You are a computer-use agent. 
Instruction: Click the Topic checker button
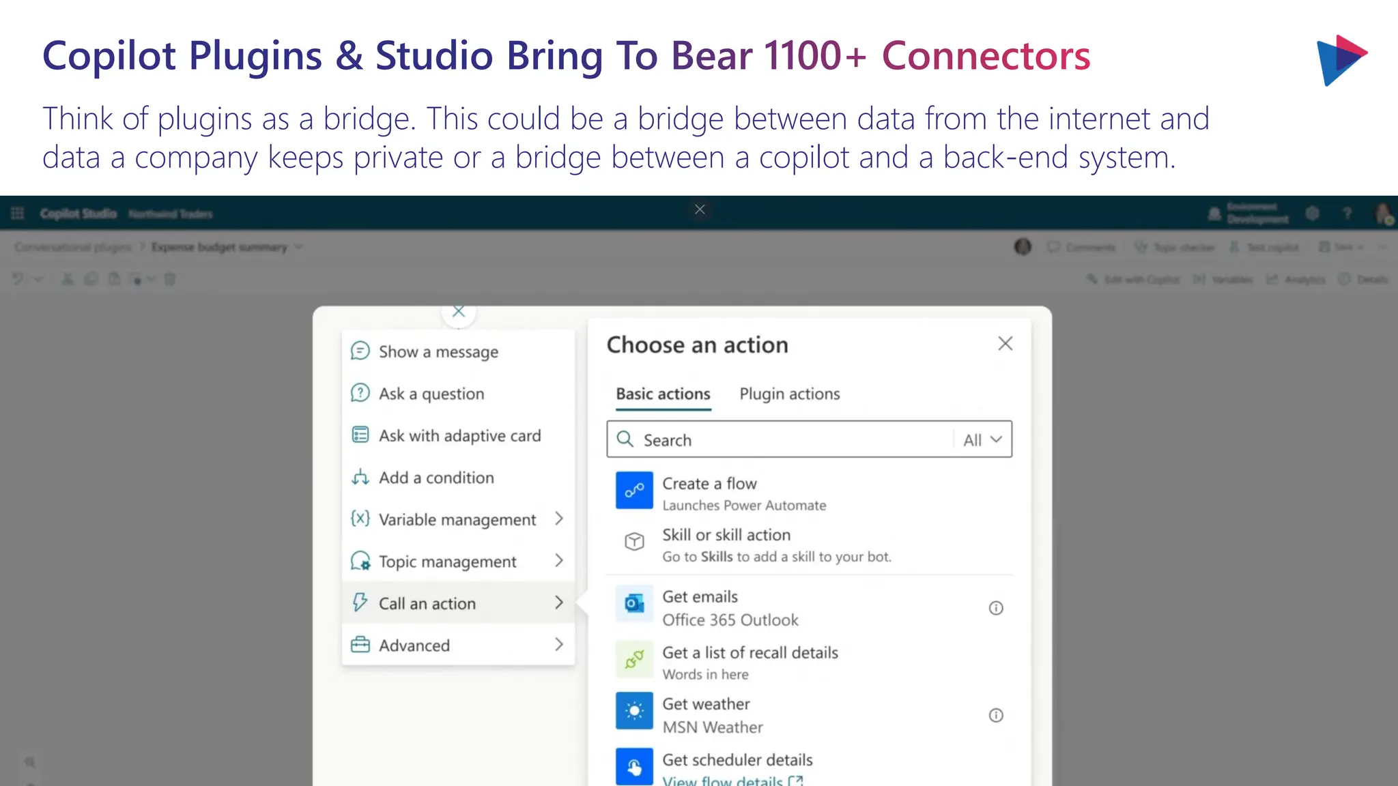[x=1175, y=247]
